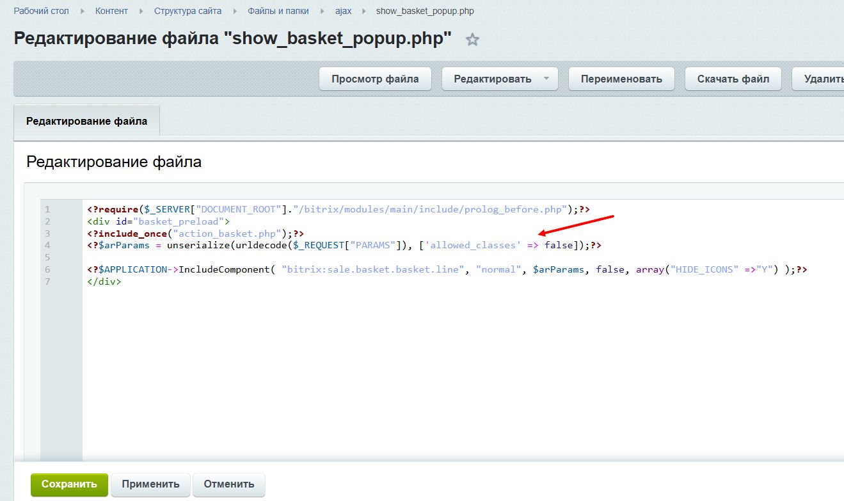Select the Редактирование файла tab
The width and height of the screenshot is (844, 501).
(86, 121)
